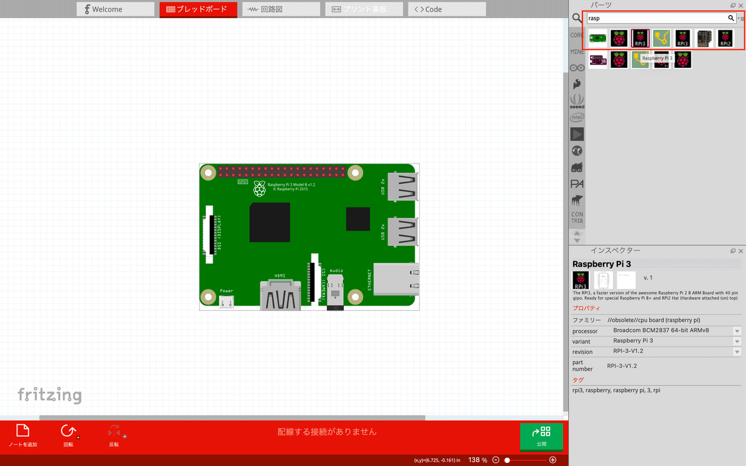Click the canvas horizontal scrollbar
Image resolution: width=746 pixels, height=466 pixels.
[x=232, y=418]
